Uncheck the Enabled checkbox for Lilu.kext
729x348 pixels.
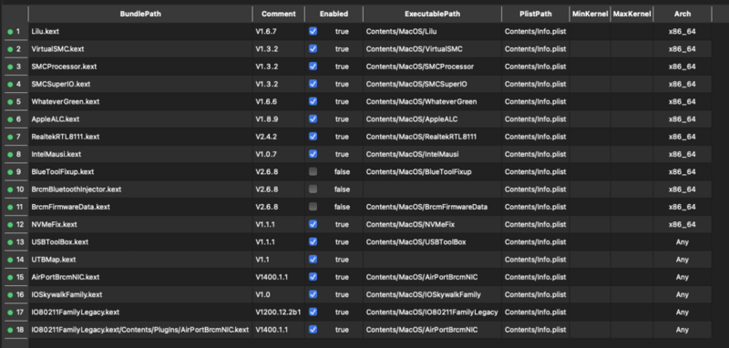(x=313, y=31)
